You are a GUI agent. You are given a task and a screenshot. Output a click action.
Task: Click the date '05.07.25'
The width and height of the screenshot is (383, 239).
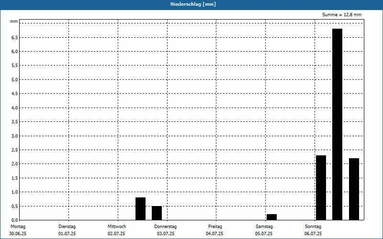click(x=264, y=234)
